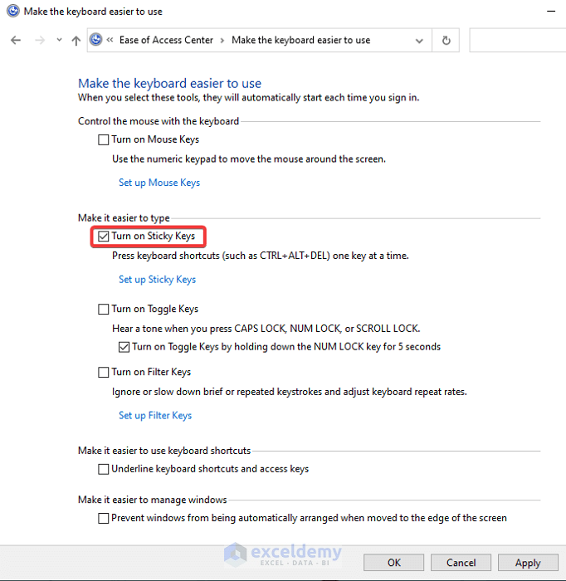Check Prevent windows from being automatically arranged
This screenshot has width=566, height=581.
click(x=104, y=518)
